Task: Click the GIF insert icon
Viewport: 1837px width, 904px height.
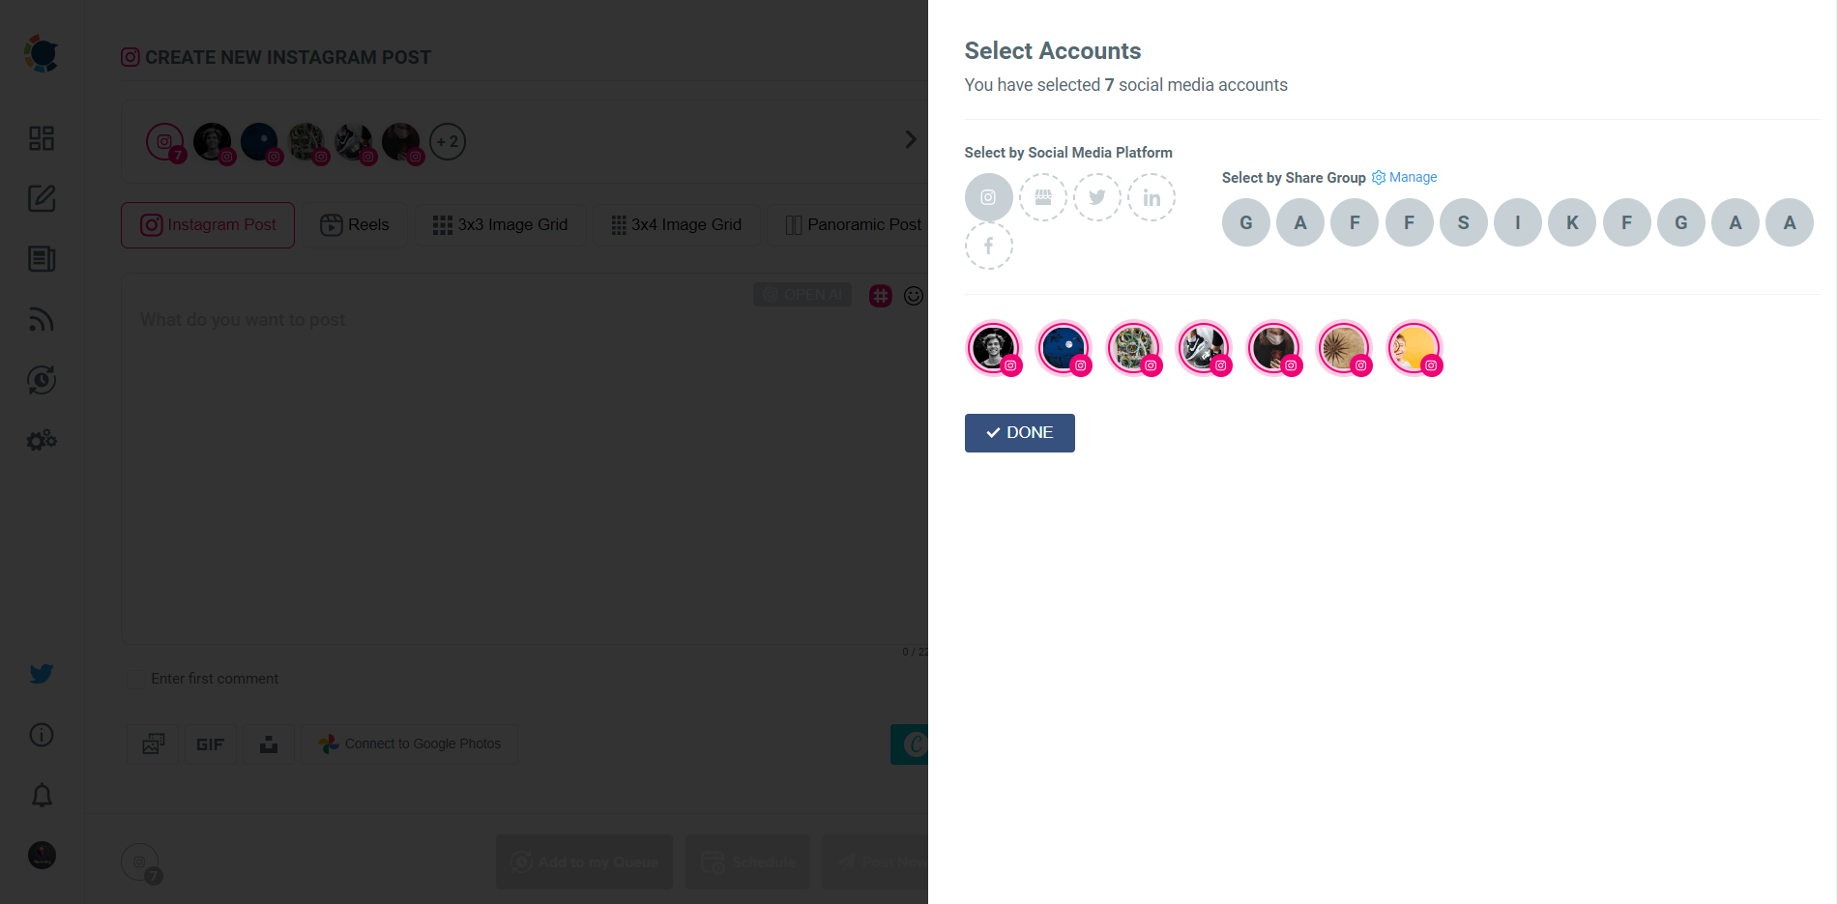Action: coord(210,744)
